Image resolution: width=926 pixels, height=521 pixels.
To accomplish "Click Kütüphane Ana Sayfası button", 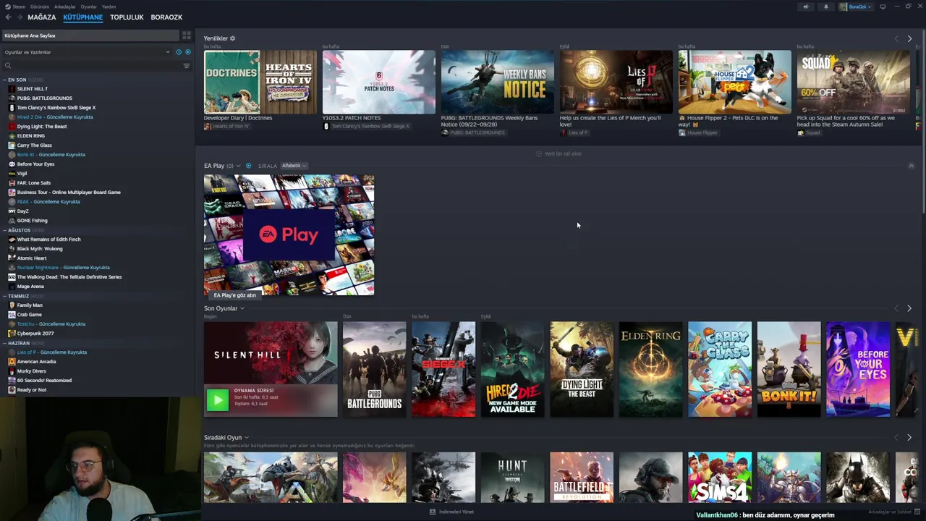I will 90,35.
